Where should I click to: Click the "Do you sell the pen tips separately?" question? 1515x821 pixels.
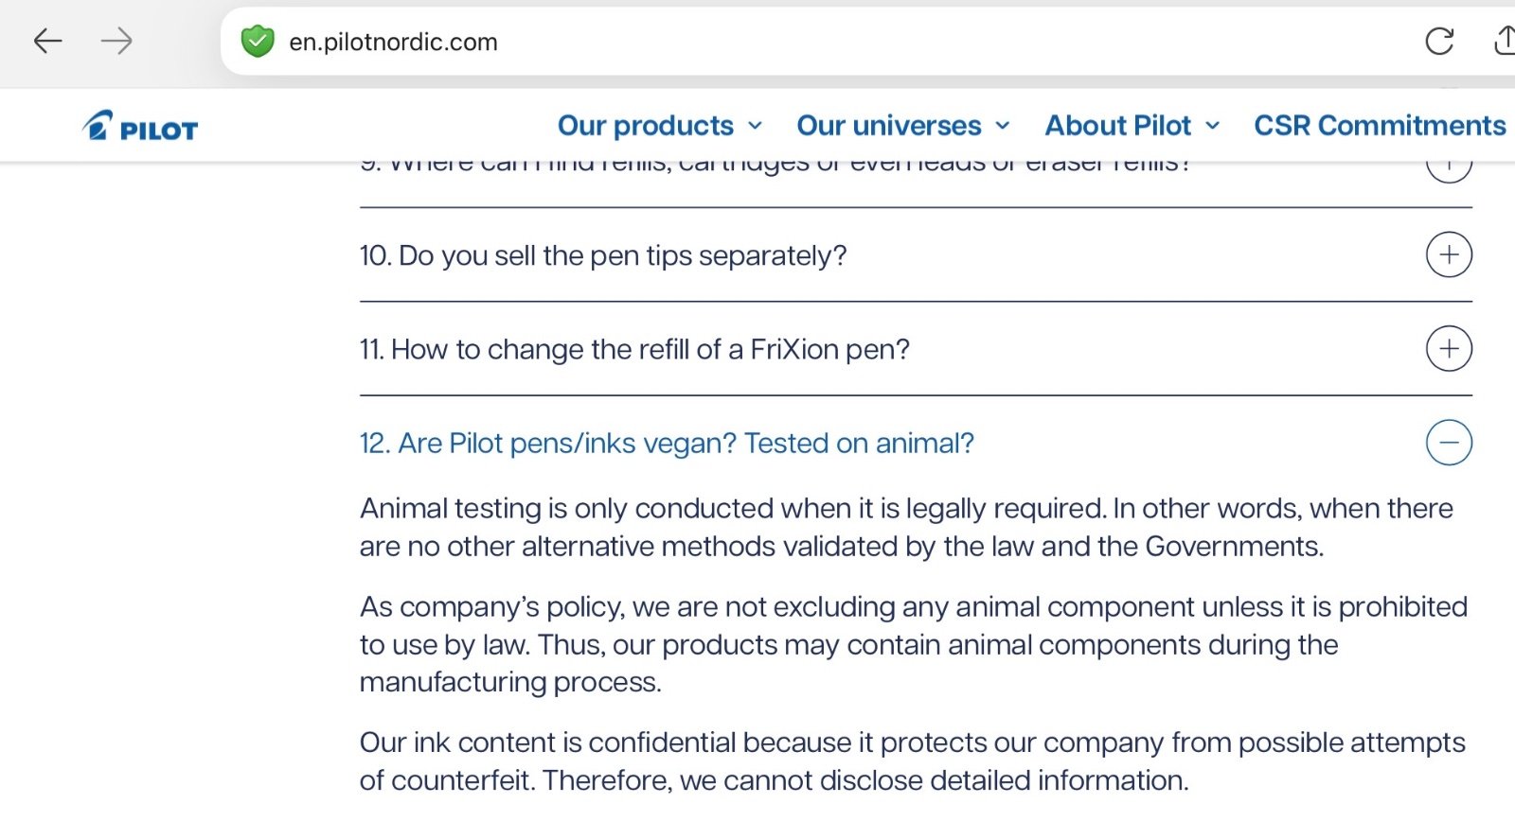coord(603,255)
